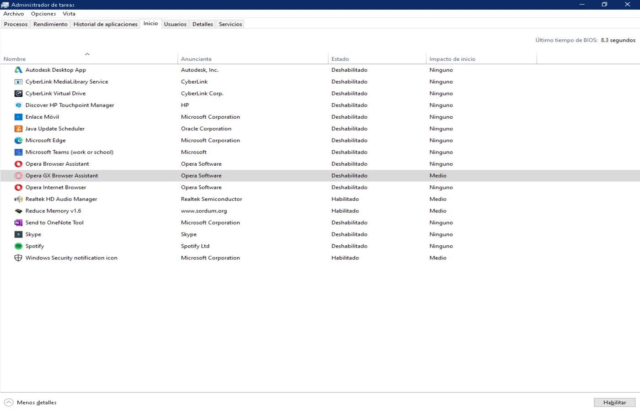Click the Windows Security notification shield icon
The image size is (640, 411).
[18, 258]
